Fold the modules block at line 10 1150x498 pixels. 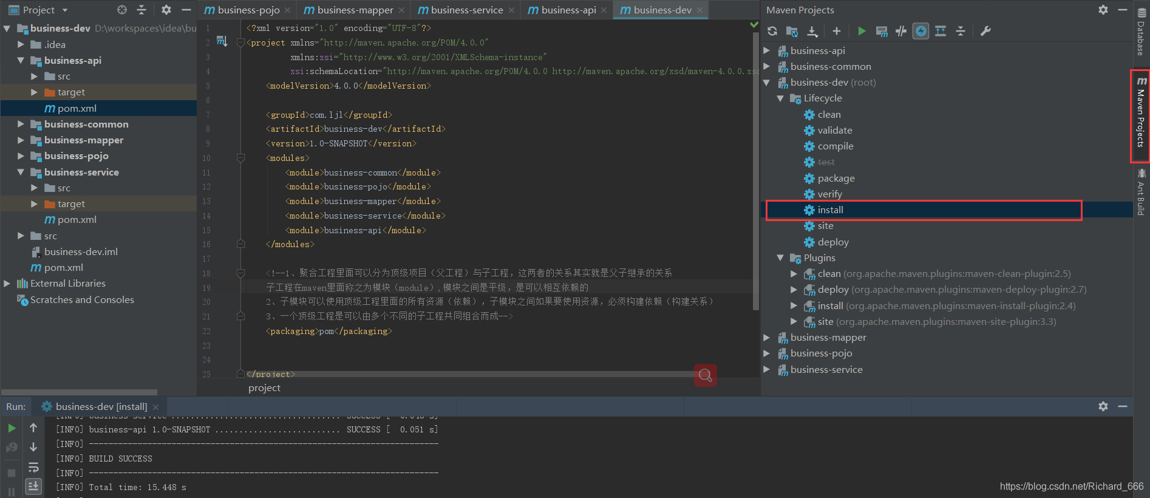(240, 158)
